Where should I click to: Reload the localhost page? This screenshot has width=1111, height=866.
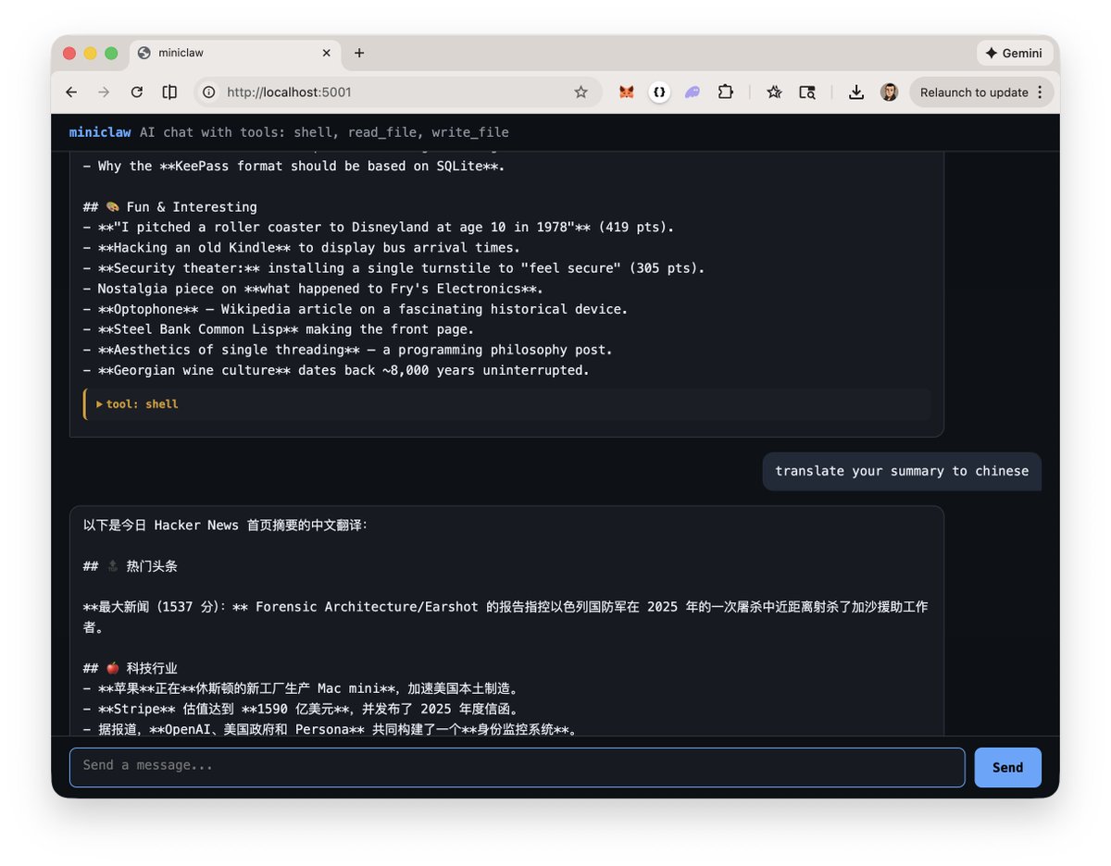[x=137, y=93]
